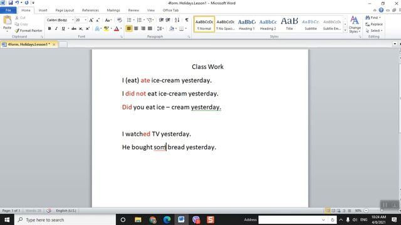Close the 4form. Holidays.Lesson1 document tab
Screen dimensions: 401x225
(x=54, y=44)
